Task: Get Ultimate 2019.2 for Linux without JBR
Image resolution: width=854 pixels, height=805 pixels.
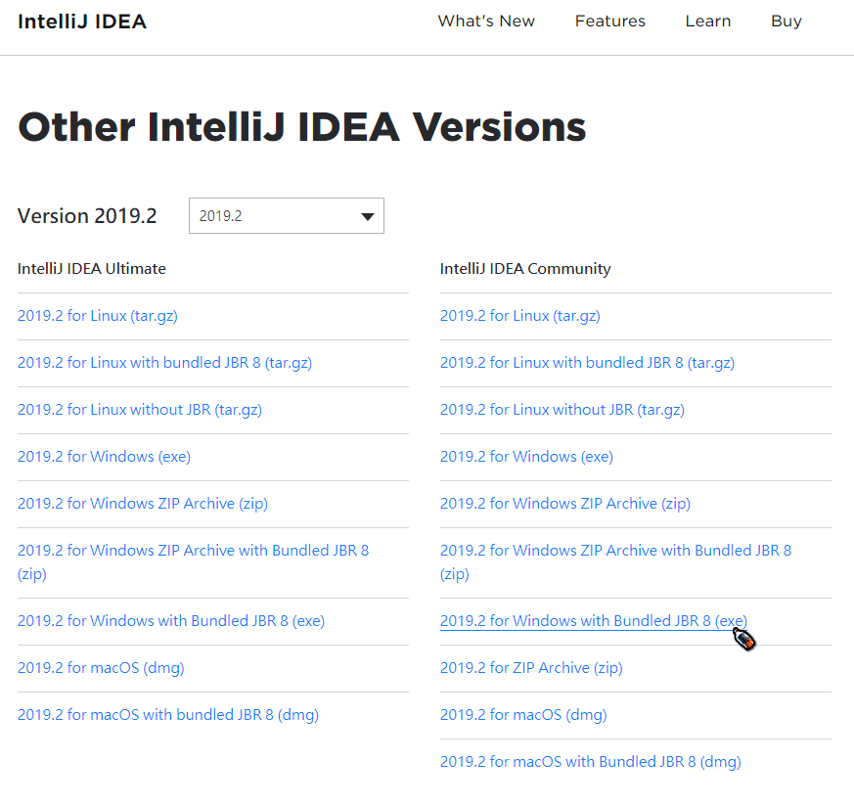Action: [140, 410]
